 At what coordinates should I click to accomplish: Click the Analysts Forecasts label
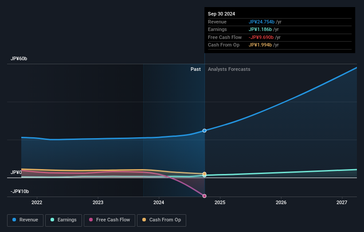point(229,70)
